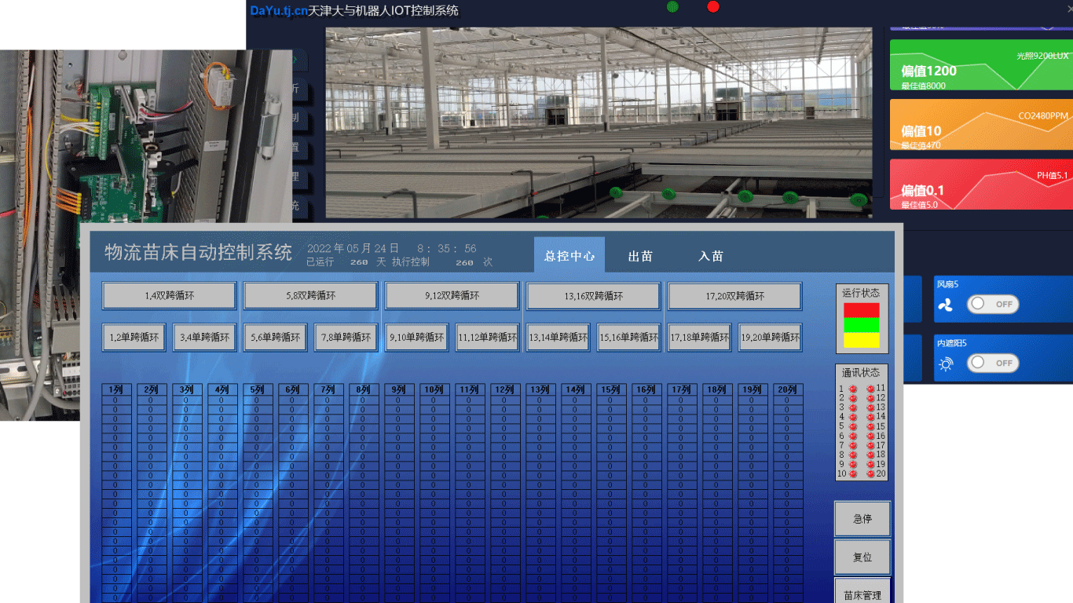Click communication status LED number 5

(x=853, y=426)
